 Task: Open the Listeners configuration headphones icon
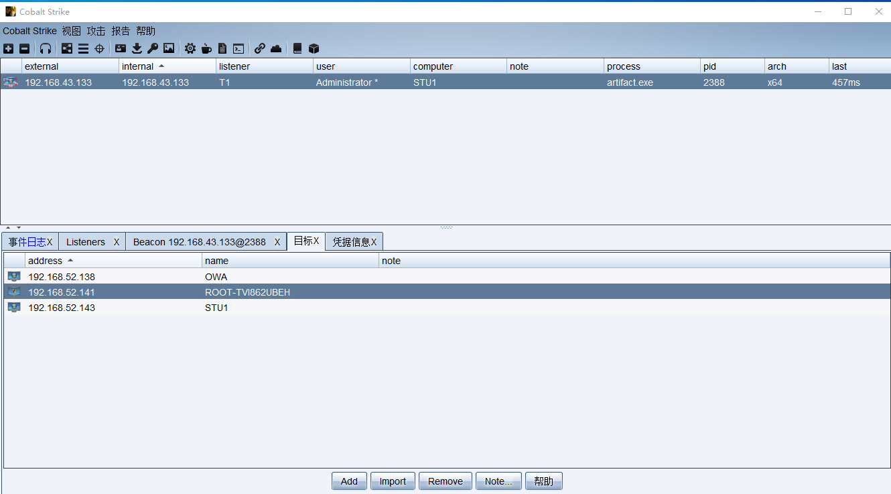46,48
